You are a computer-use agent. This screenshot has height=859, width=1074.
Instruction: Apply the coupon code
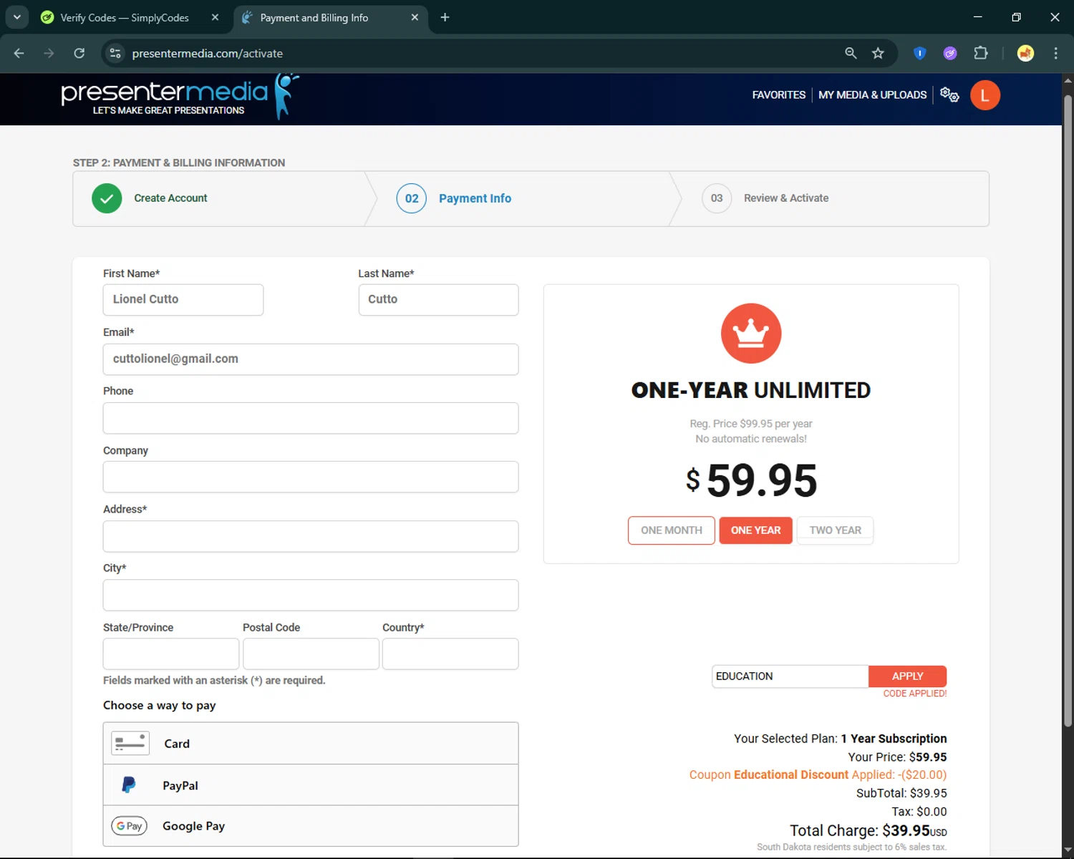[907, 676]
